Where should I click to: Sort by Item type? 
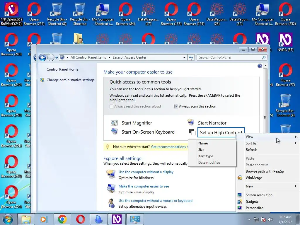[x=212, y=156]
